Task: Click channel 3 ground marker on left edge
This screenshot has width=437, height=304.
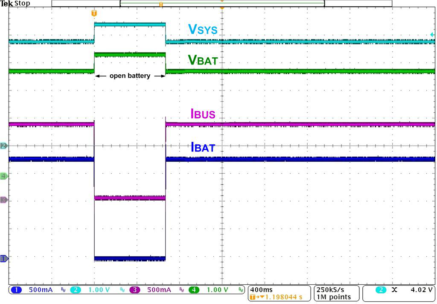Action: tap(4, 200)
